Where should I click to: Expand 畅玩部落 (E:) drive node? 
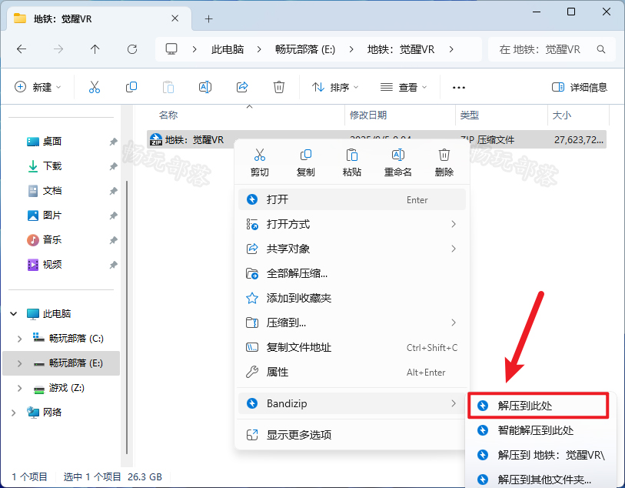[19, 363]
